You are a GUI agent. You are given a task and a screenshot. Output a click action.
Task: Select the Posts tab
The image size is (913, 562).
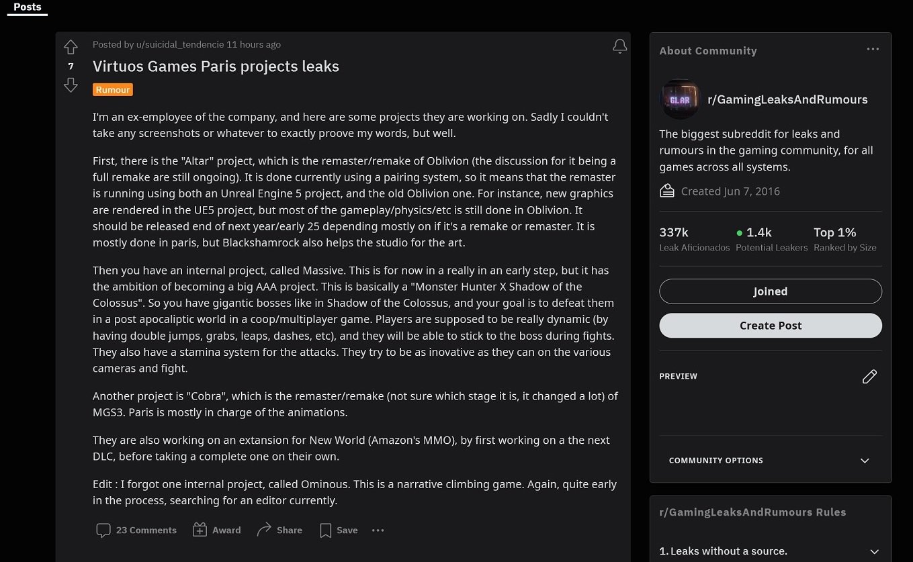28,7
